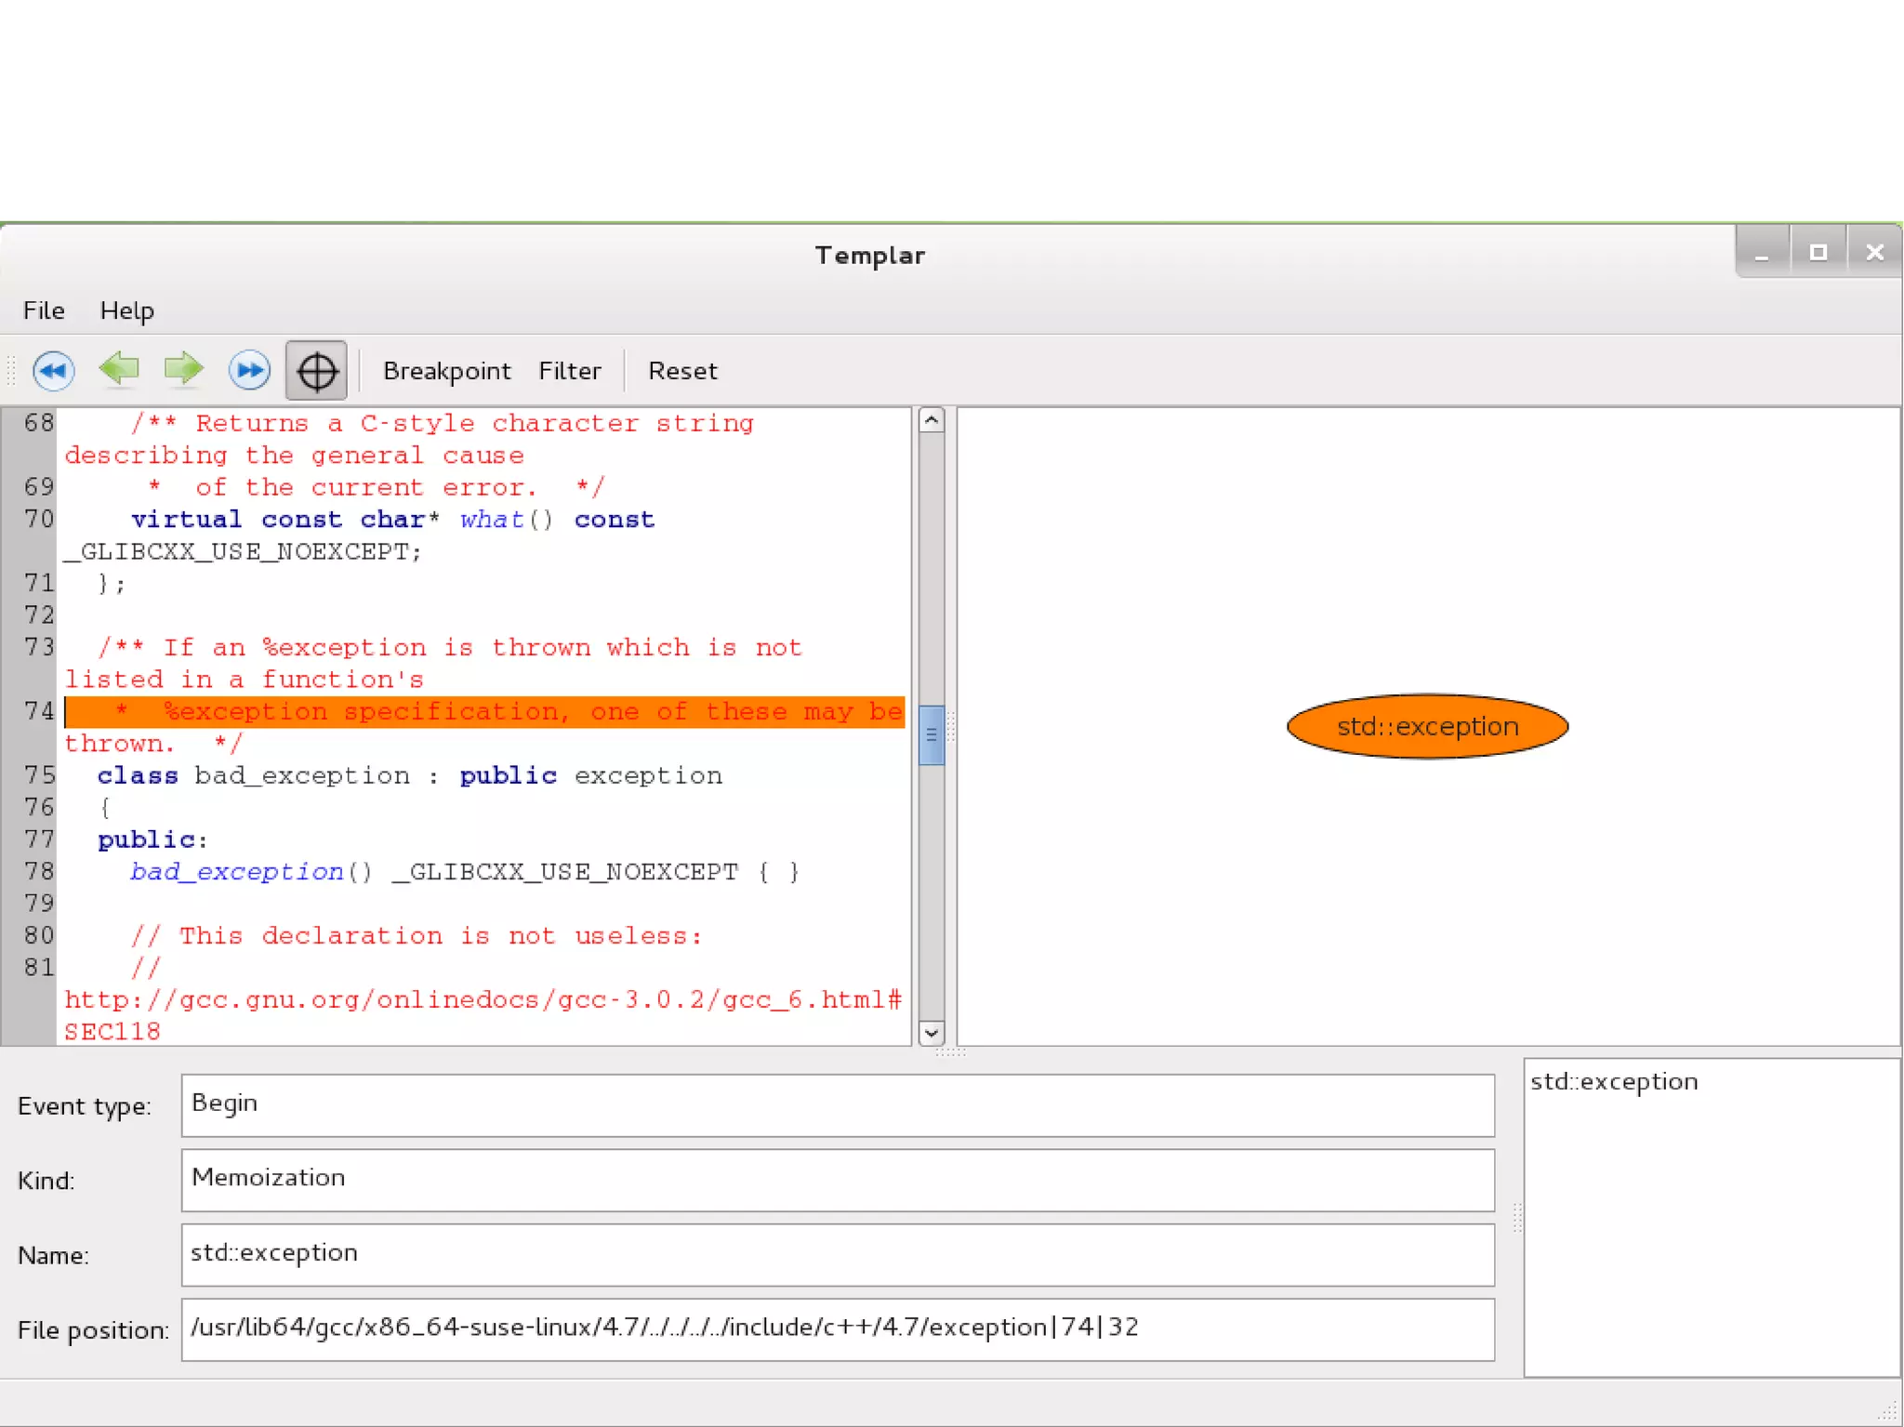Toggle the crosshair follow-node button
The width and height of the screenshot is (1904, 1427).
(x=316, y=370)
